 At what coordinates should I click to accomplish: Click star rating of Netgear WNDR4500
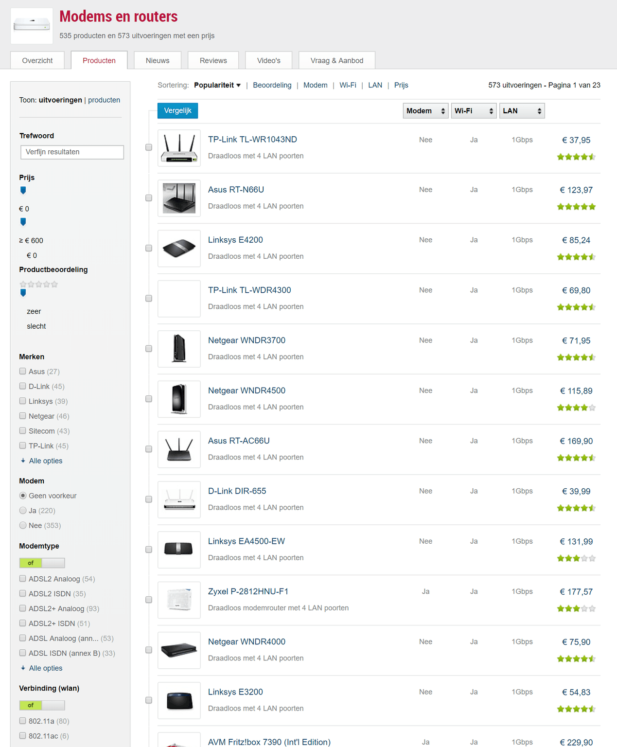pos(576,408)
